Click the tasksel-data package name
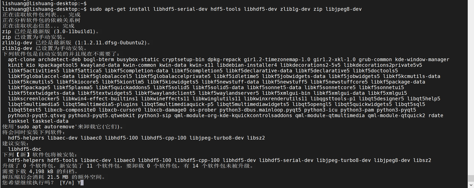Image resolution: width=474 pixels, height=188 pixels. [x=50, y=121]
